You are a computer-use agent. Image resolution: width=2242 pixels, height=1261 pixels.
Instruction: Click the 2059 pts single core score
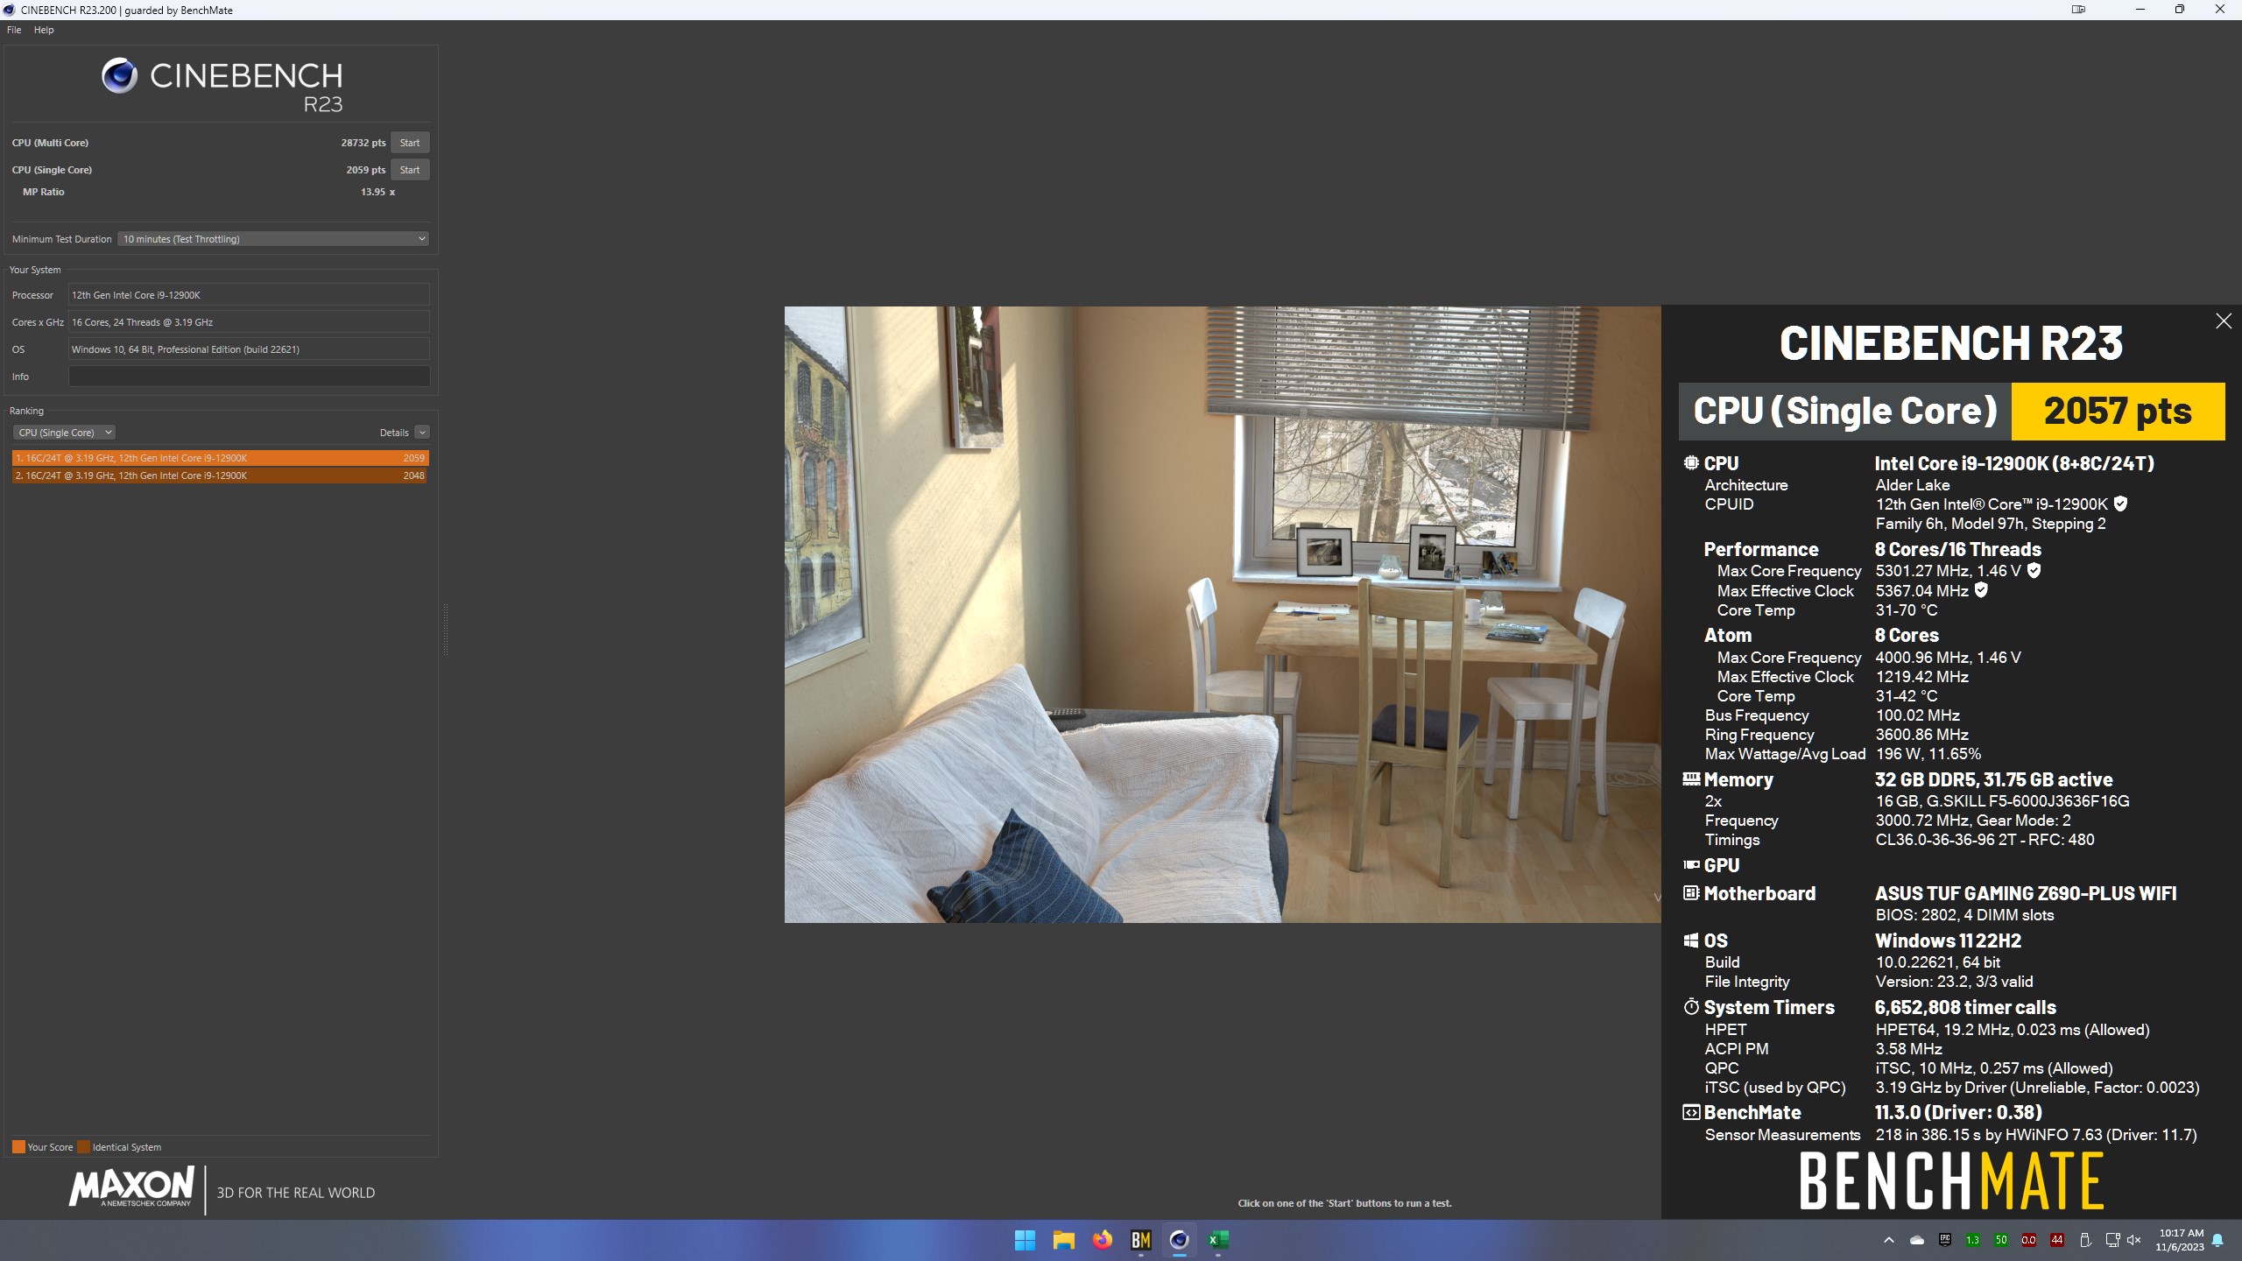[366, 170]
